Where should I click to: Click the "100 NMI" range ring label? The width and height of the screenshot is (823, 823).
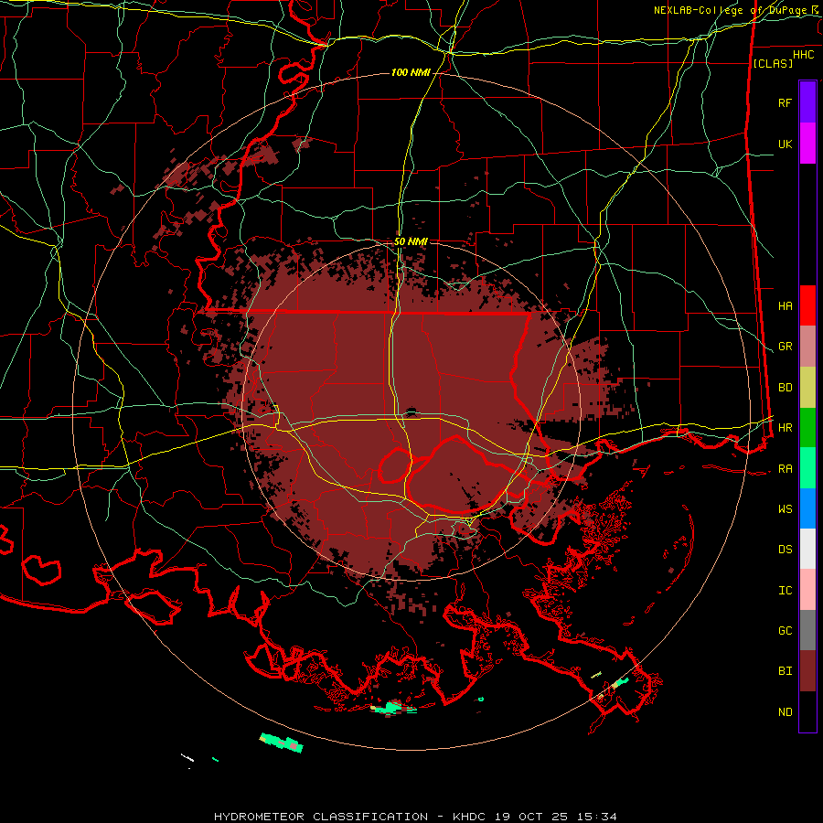(x=411, y=72)
